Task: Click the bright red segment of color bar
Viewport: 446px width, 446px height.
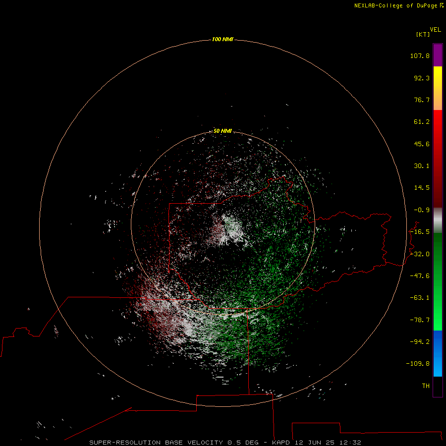Action: 438,159
